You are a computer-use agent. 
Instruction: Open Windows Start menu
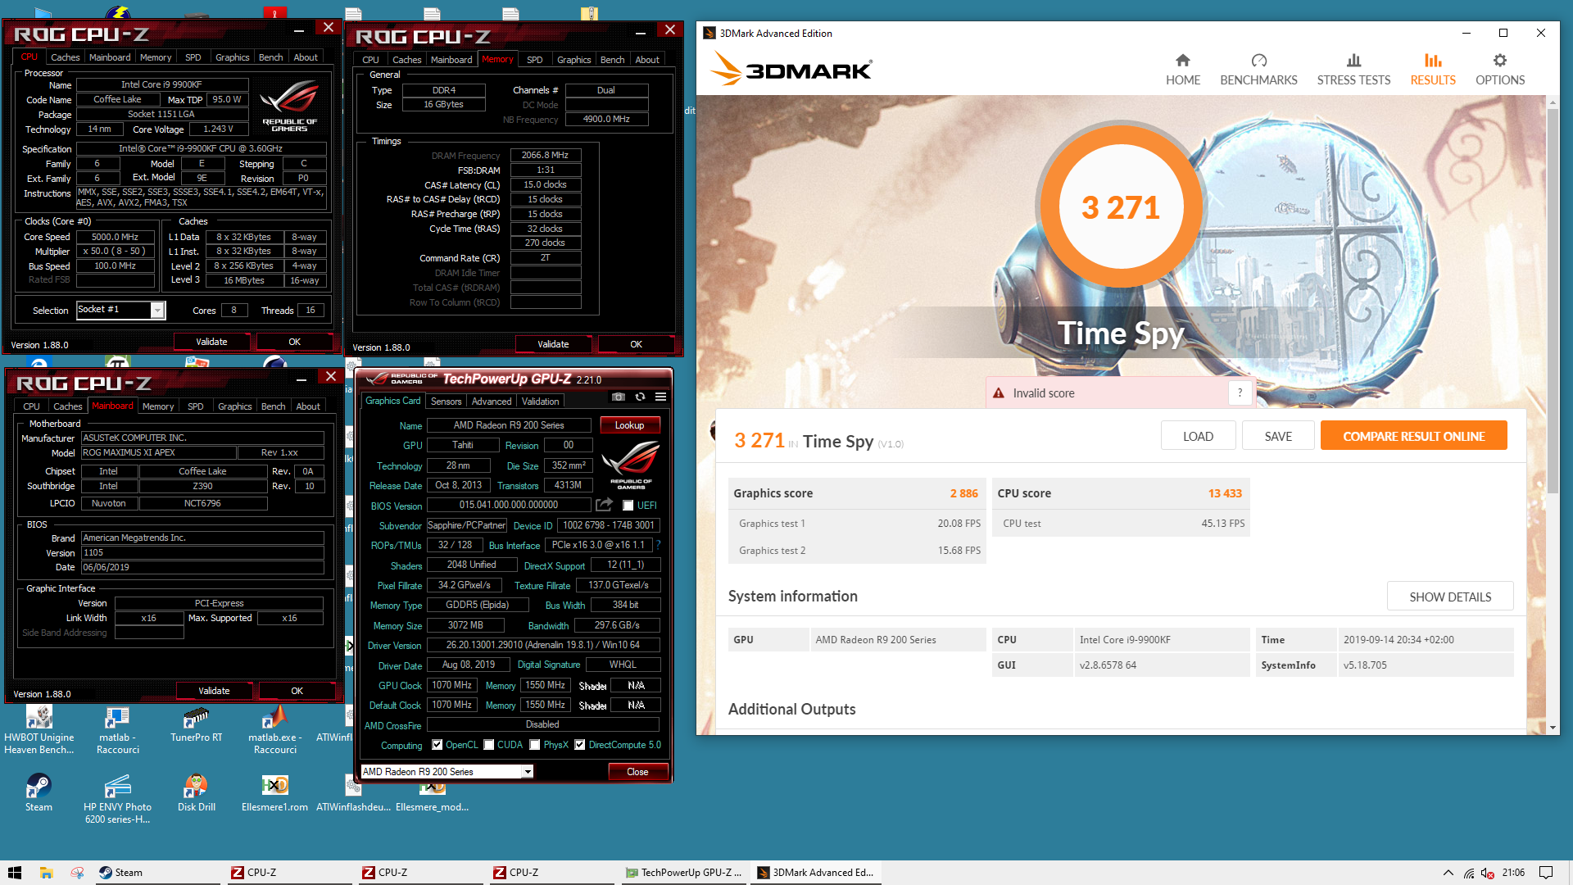coord(14,873)
